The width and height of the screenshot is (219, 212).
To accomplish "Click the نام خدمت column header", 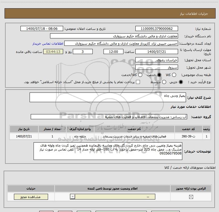I will click(x=134, y=129).
